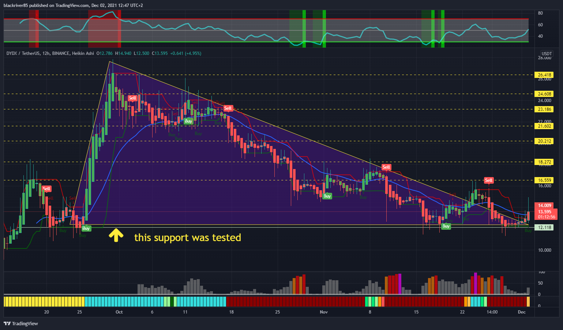Click the 24.608 price level label
The height and width of the screenshot is (330, 563).
click(544, 94)
